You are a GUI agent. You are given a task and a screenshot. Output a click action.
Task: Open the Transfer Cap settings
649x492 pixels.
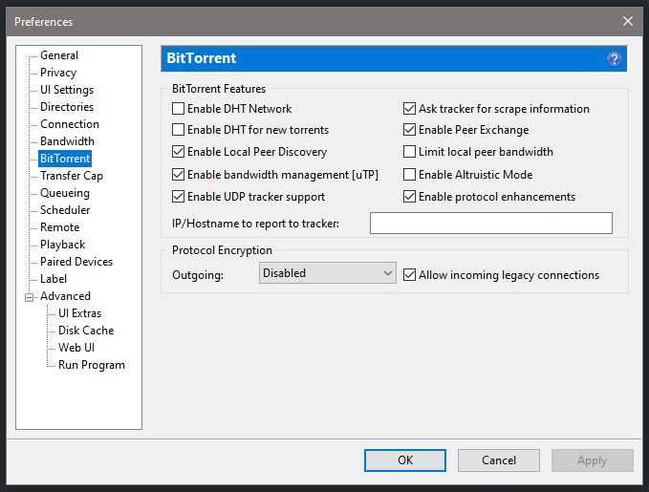pyautogui.click(x=71, y=176)
